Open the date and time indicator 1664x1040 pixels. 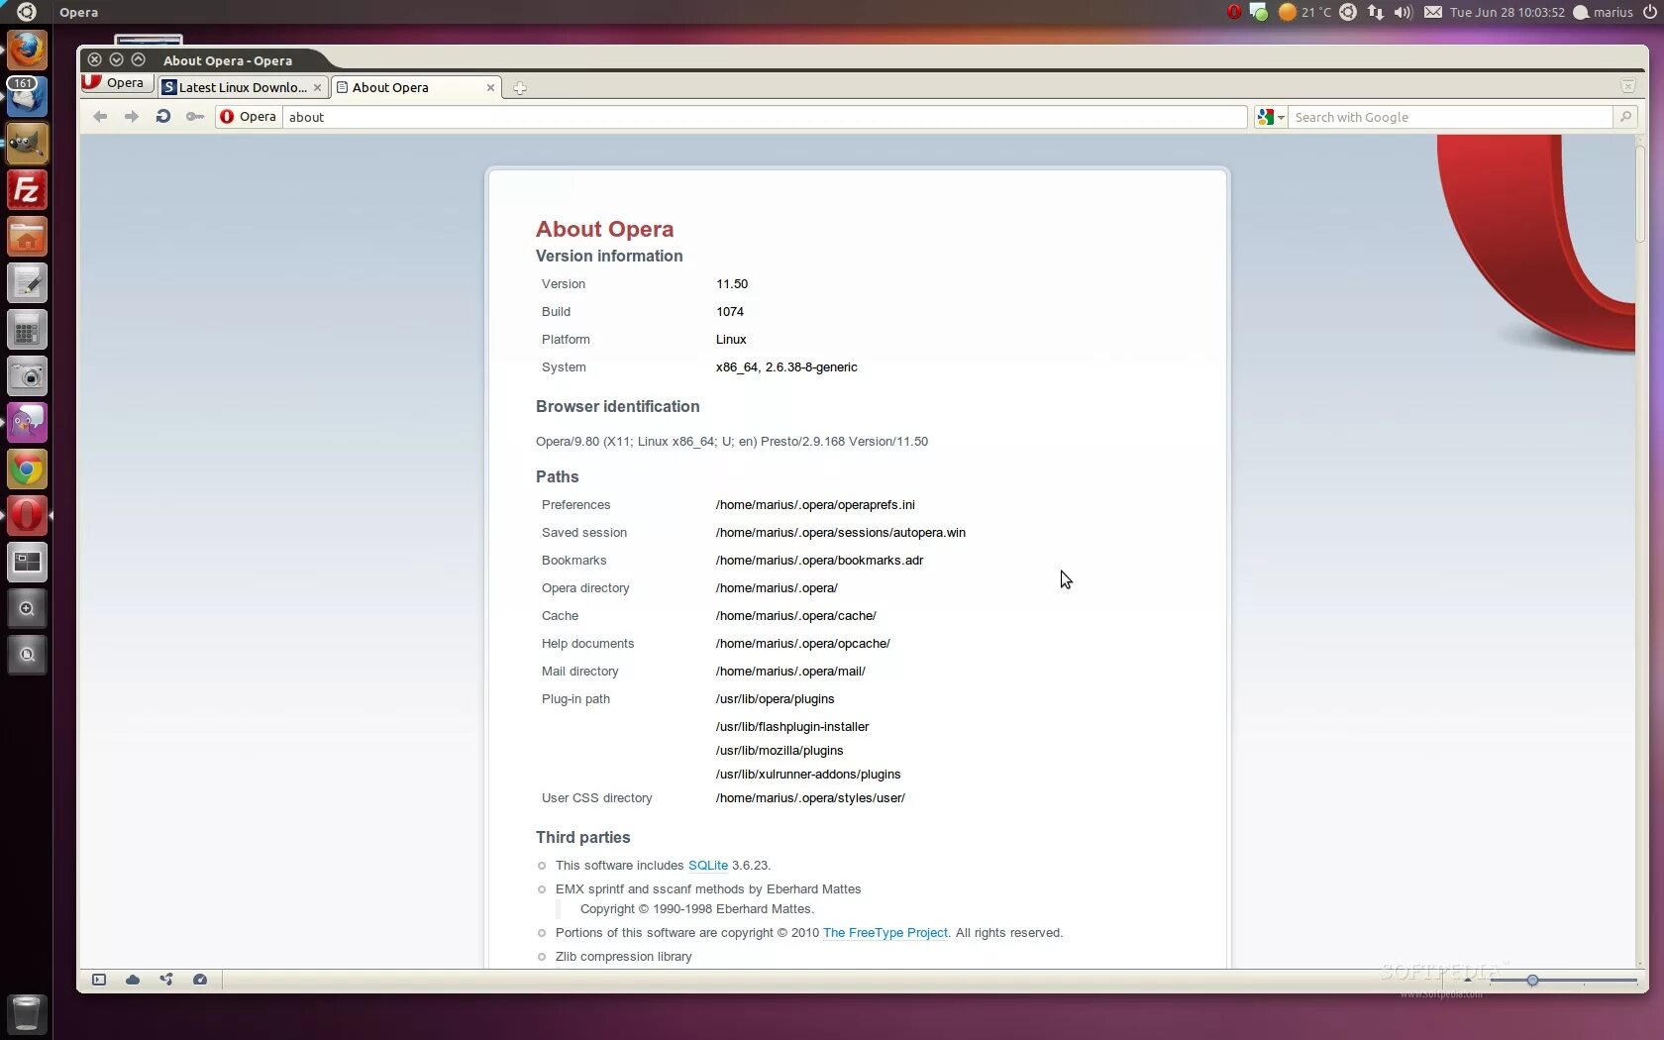pyautogui.click(x=1508, y=12)
